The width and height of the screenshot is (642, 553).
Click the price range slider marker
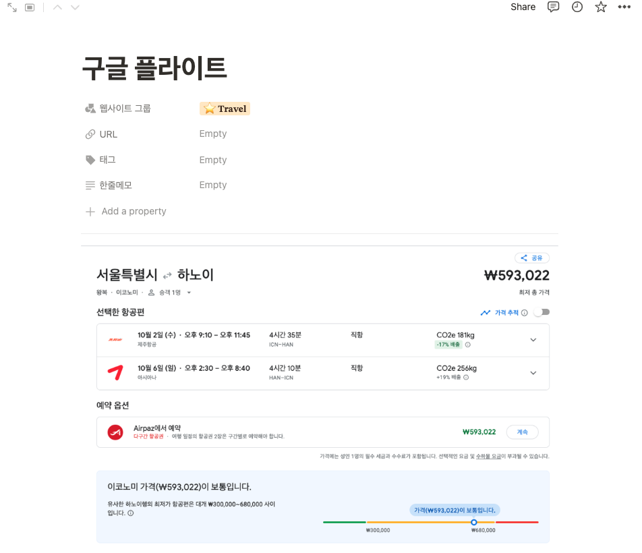coord(473,522)
